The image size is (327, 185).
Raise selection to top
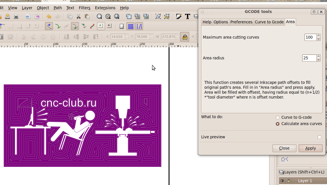[96, 37]
